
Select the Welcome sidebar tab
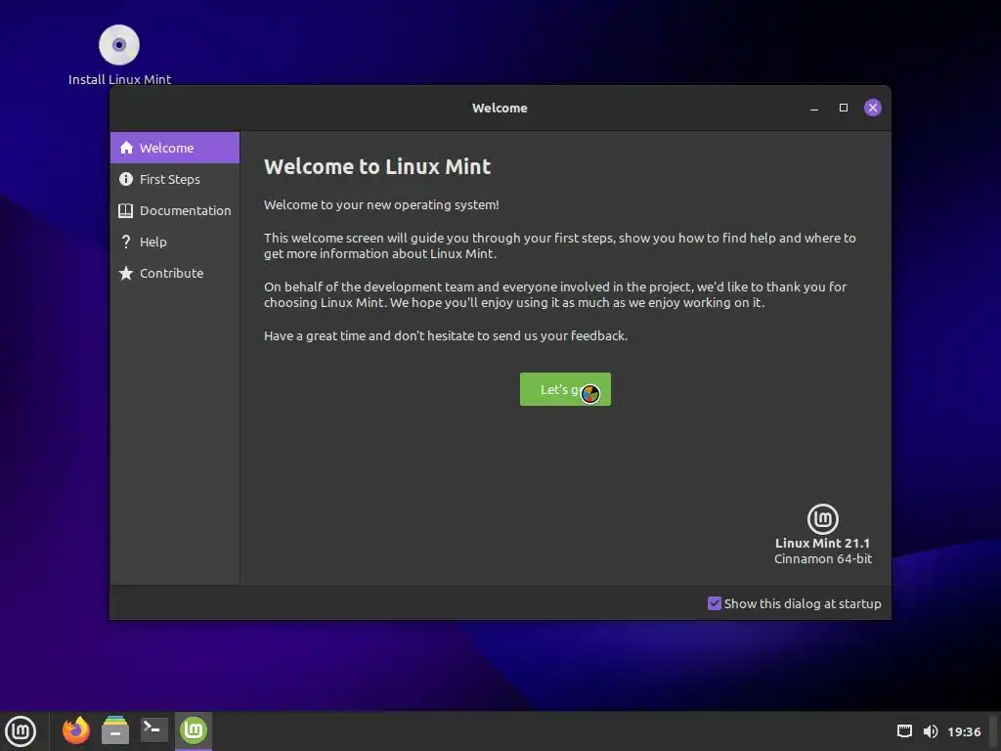click(x=175, y=148)
